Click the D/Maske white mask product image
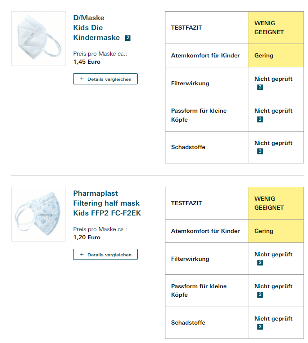This screenshot has height=343, width=308. coord(39,39)
